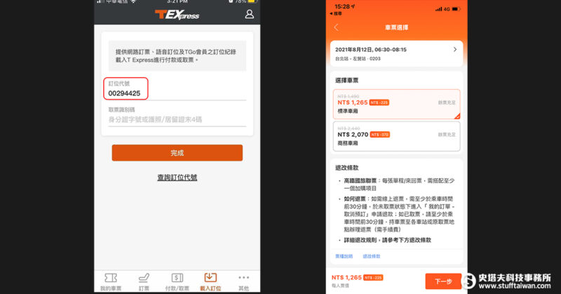Open the user profile icon in T Express
This screenshot has height=294, width=561.
click(250, 14)
